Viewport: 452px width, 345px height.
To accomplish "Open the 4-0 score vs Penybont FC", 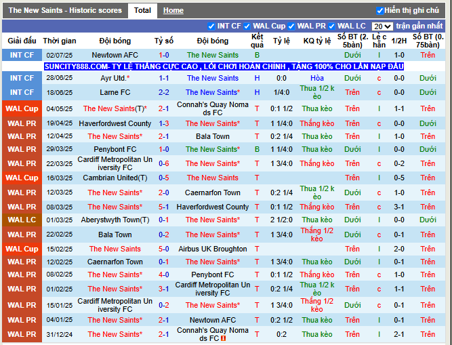I will 164,275.
